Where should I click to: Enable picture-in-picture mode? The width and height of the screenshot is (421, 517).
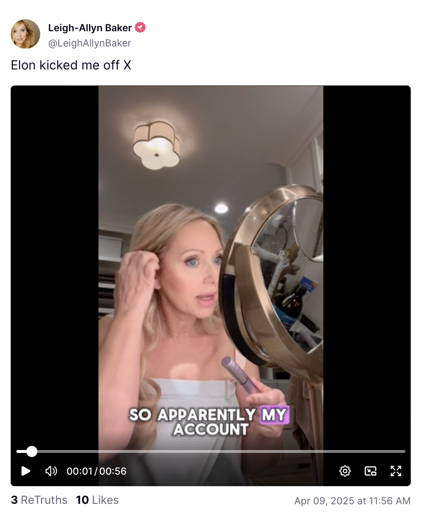tap(371, 471)
